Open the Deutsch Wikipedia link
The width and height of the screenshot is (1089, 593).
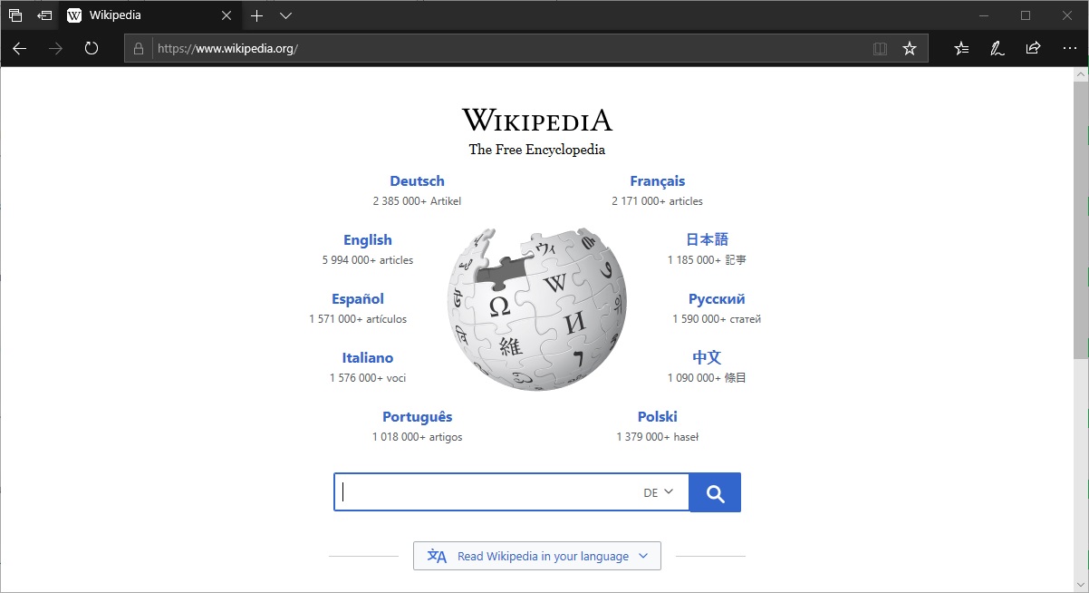tap(417, 181)
